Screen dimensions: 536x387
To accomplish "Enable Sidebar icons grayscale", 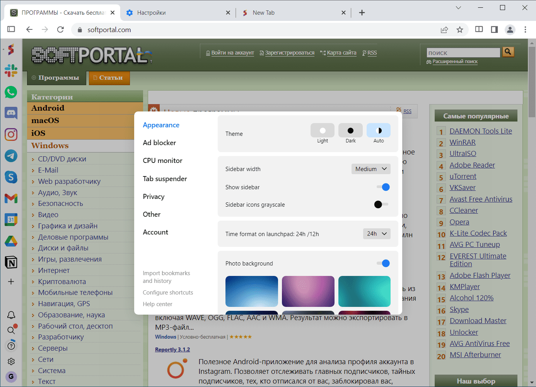I will pyautogui.click(x=381, y=204).
